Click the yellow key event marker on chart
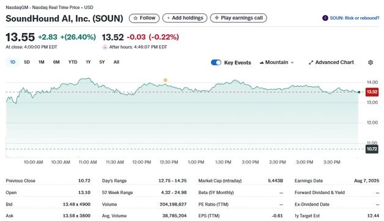Image resolution: width=384 pixels, height=221 pixels. tap(166, 80)
